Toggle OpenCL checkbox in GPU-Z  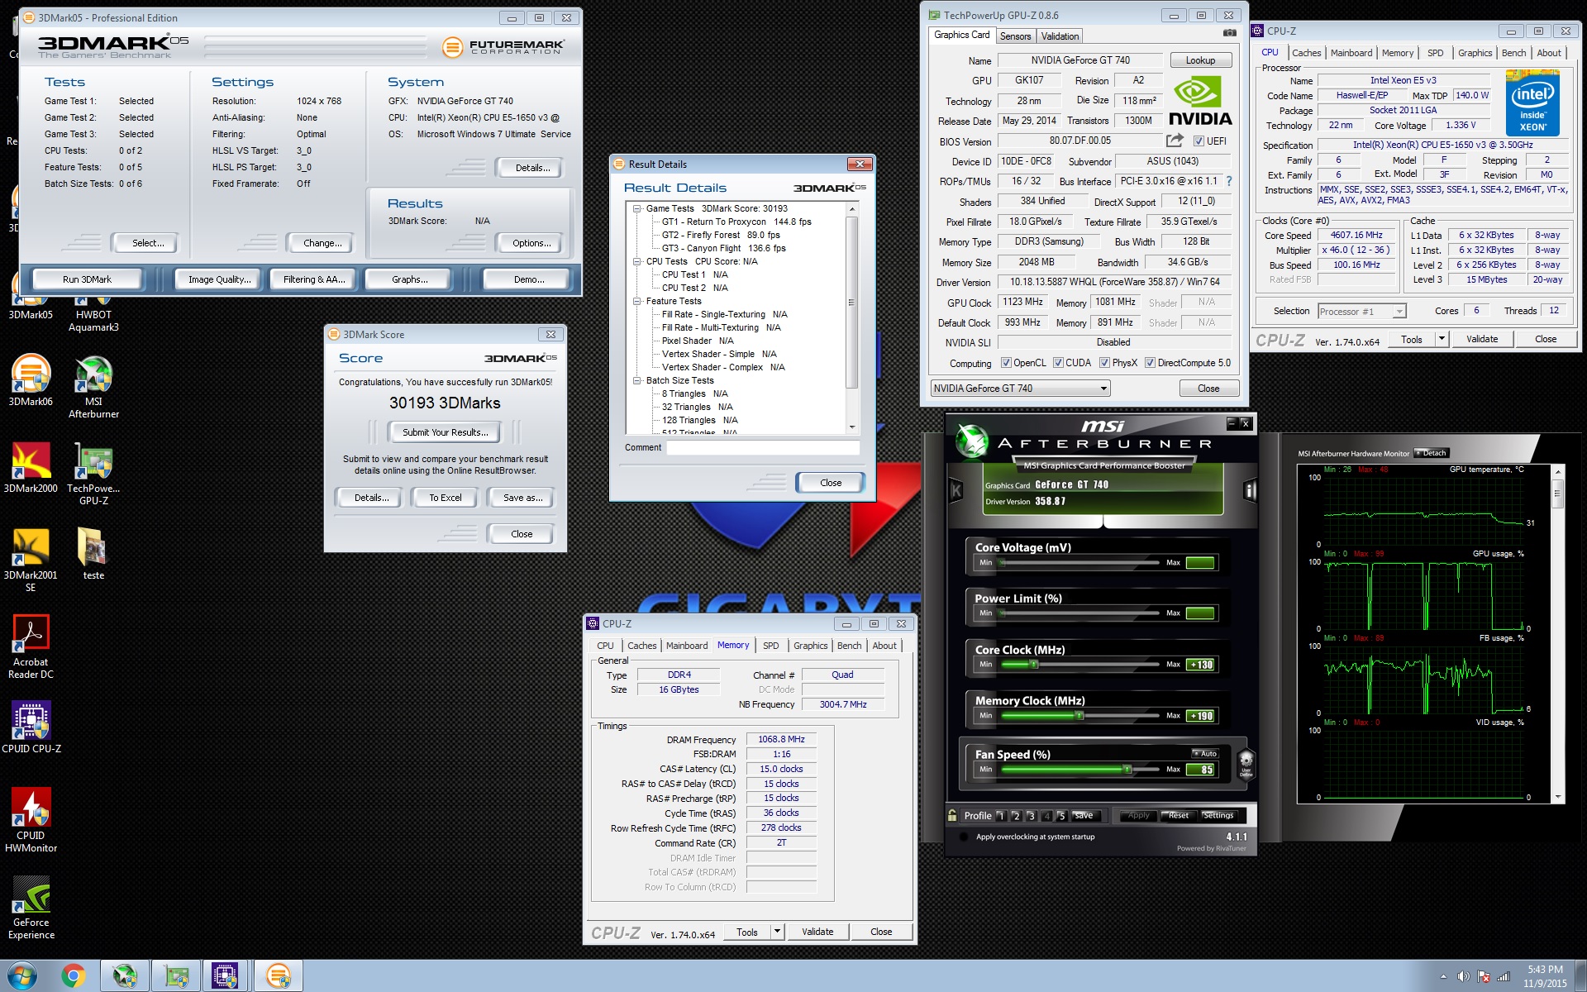[1006, 363]
